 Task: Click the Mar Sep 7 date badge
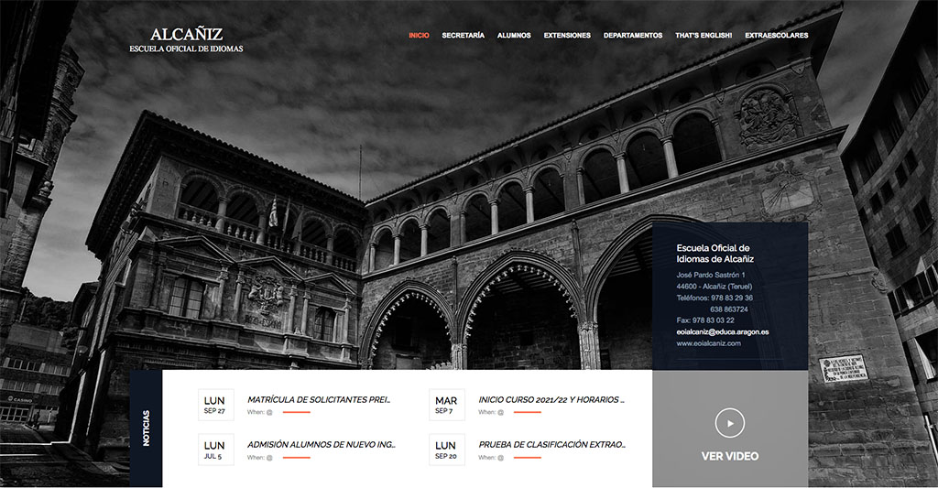tap(446, 405)
